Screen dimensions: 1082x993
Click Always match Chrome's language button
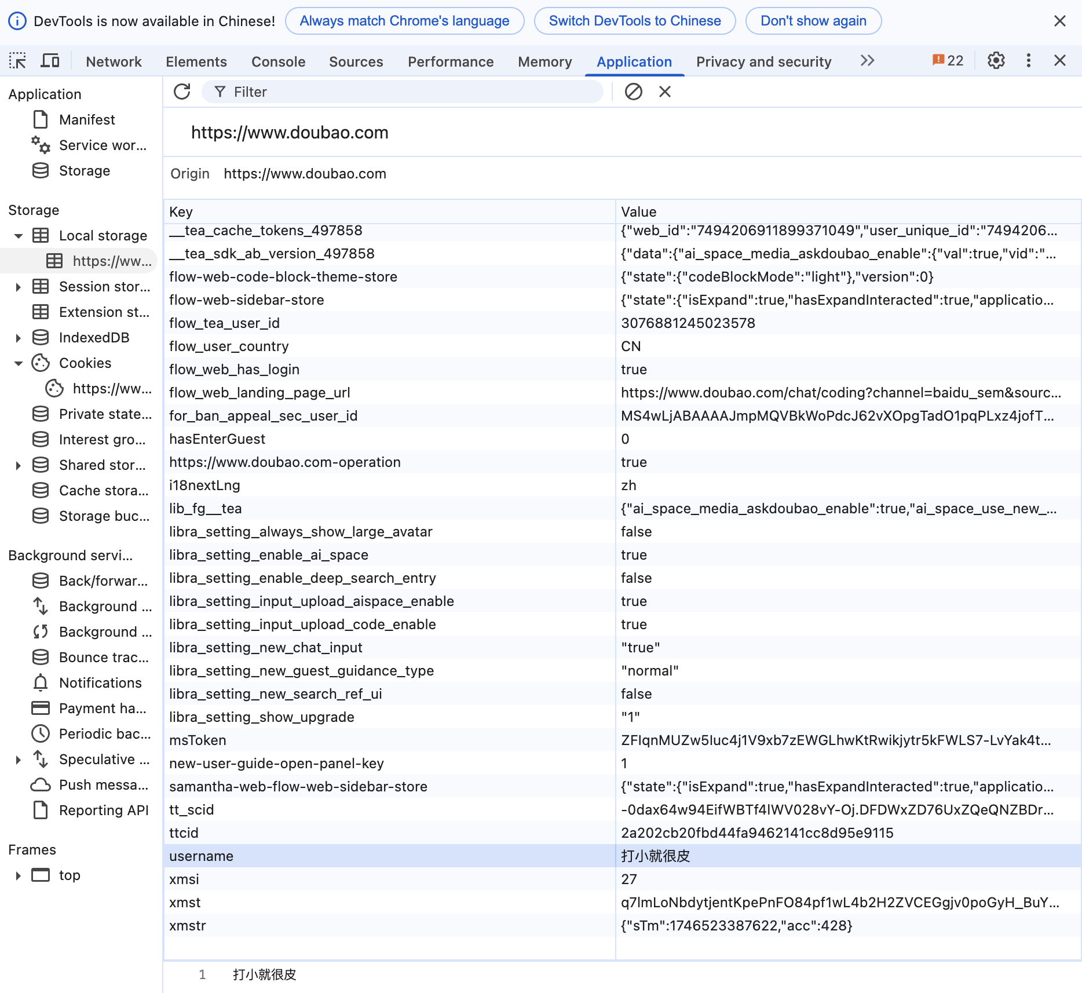tap(404, 21)
